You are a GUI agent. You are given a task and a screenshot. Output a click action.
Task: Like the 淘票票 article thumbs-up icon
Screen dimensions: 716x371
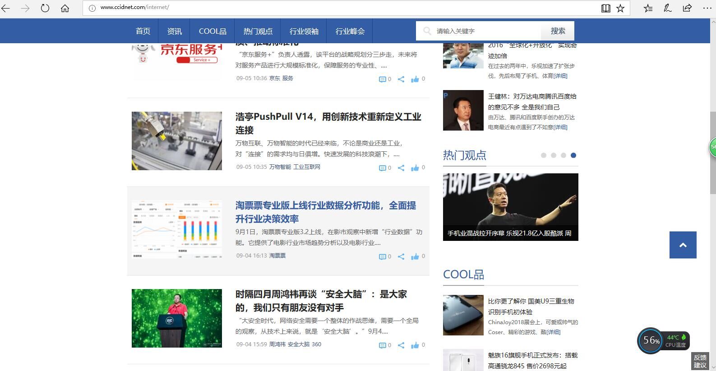tap(415, 257)
